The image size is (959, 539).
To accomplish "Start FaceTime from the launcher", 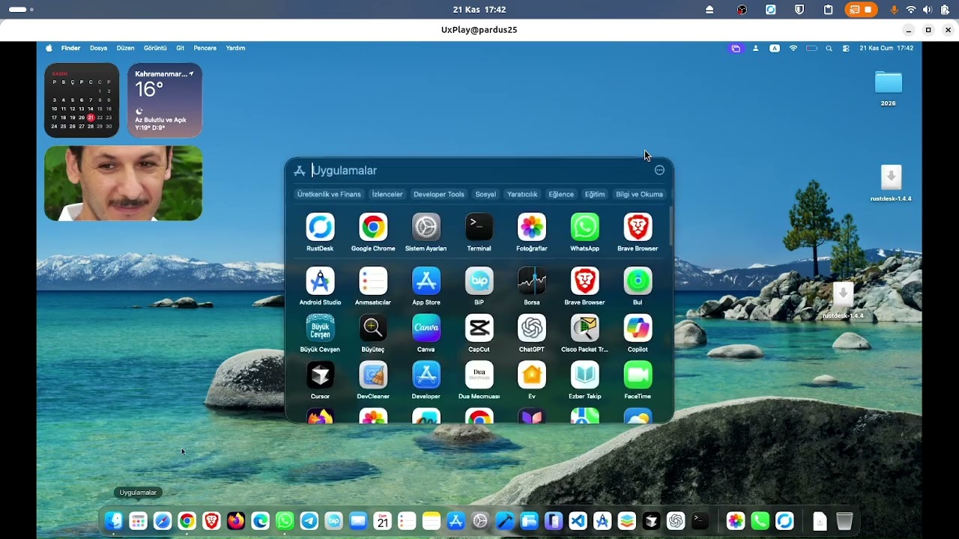I will coord(638,375).
